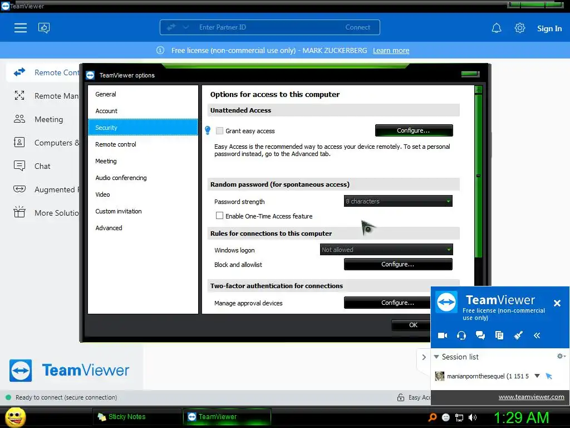The height and width of the screenshot is (428, 570).
Task: Open the Learn more link
Action: click(391, 51)
